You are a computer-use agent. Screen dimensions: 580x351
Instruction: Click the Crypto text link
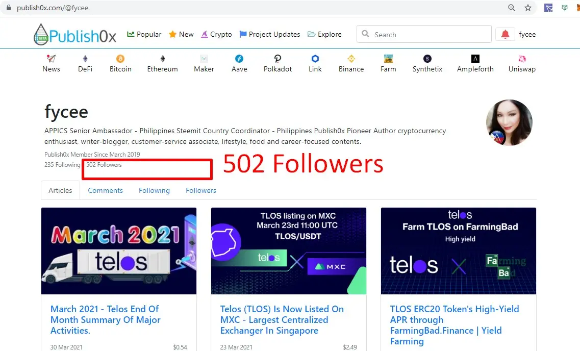click(221, 34)
